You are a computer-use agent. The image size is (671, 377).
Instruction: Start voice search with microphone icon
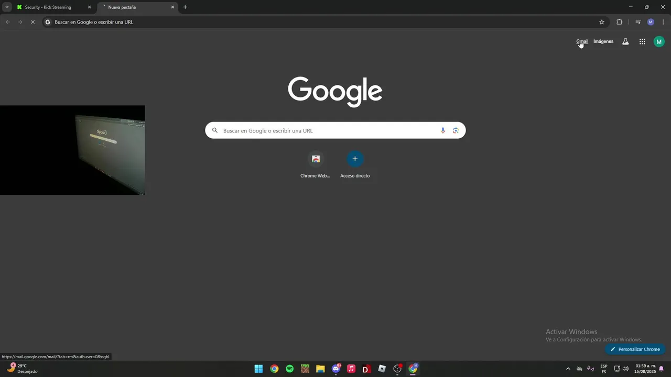(443, 130)
